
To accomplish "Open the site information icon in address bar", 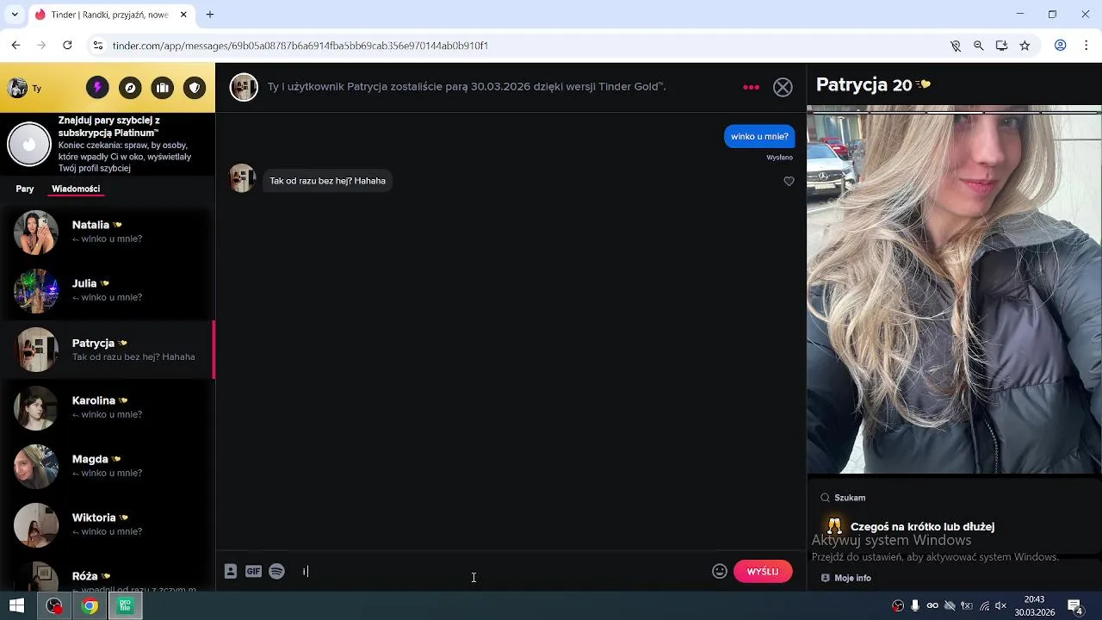I will pos(98,46).
